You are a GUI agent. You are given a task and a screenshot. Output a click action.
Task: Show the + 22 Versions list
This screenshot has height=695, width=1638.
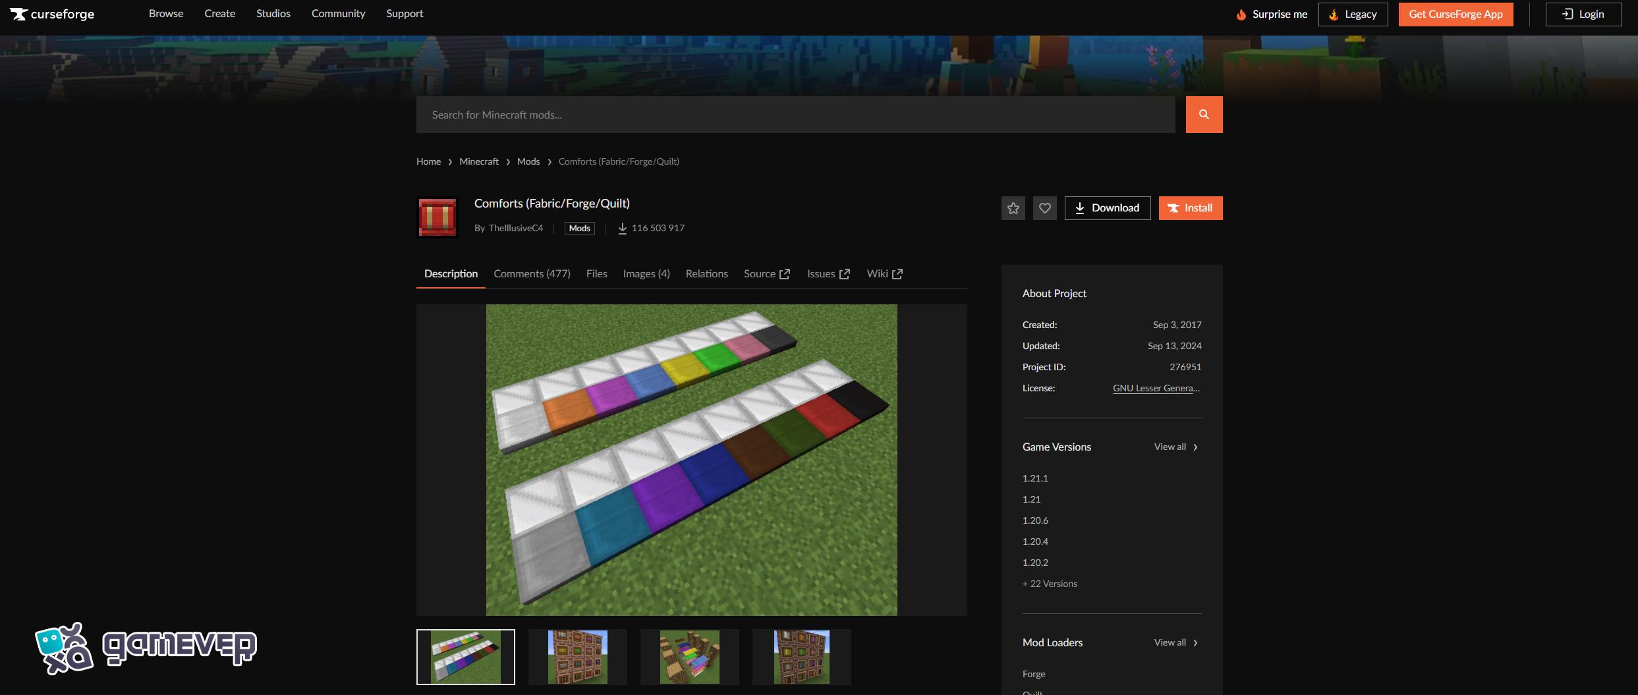(1050, 584)
